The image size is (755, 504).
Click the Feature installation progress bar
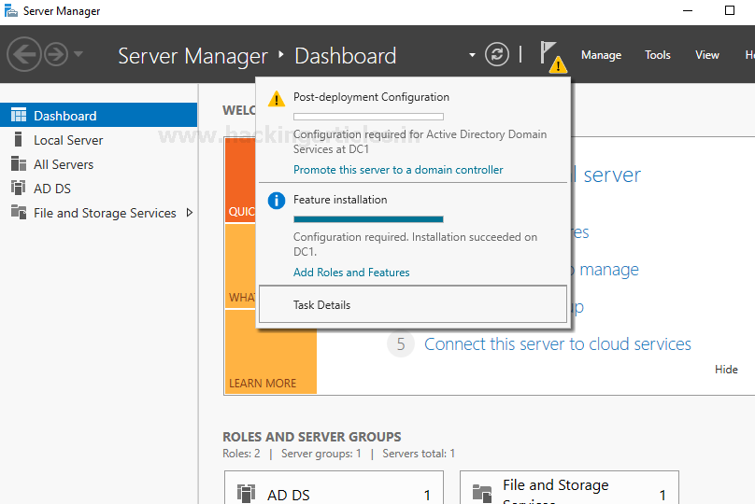pyautogui.click(x=368, y=219)
